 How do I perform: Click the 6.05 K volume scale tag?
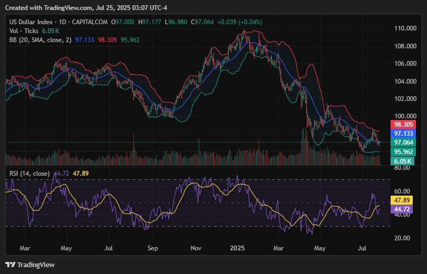tap(403, 161)
